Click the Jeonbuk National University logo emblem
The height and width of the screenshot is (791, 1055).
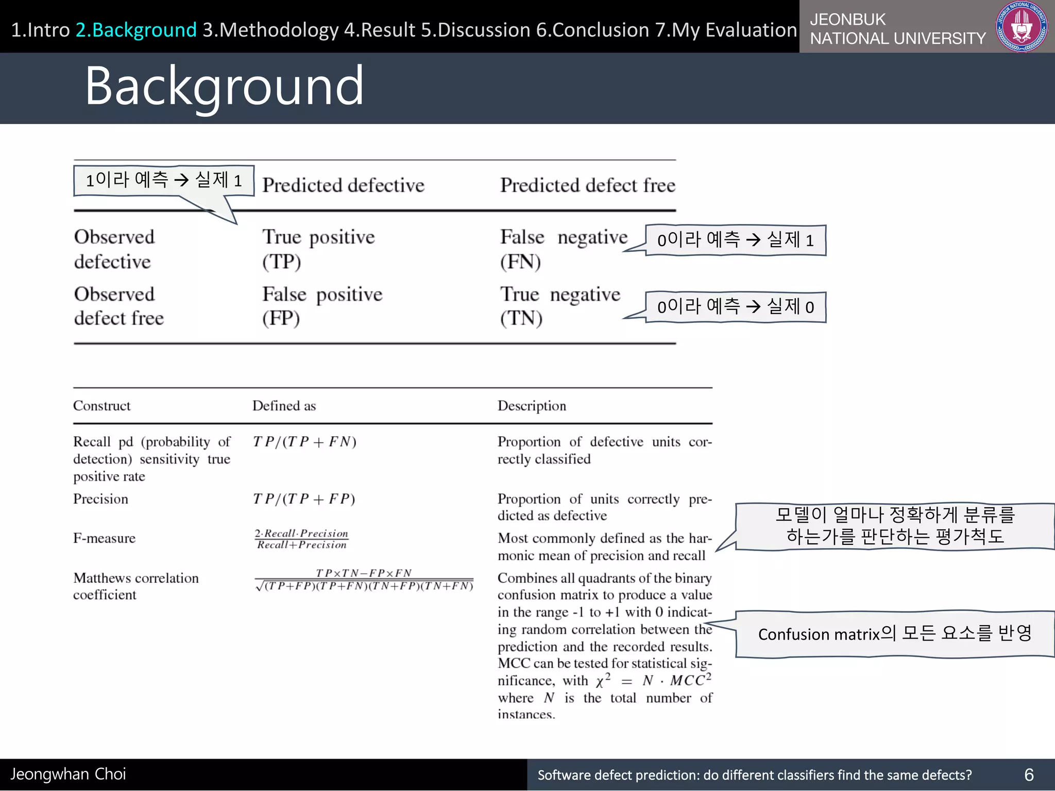pyautogui.click(x=1022, y=27)
